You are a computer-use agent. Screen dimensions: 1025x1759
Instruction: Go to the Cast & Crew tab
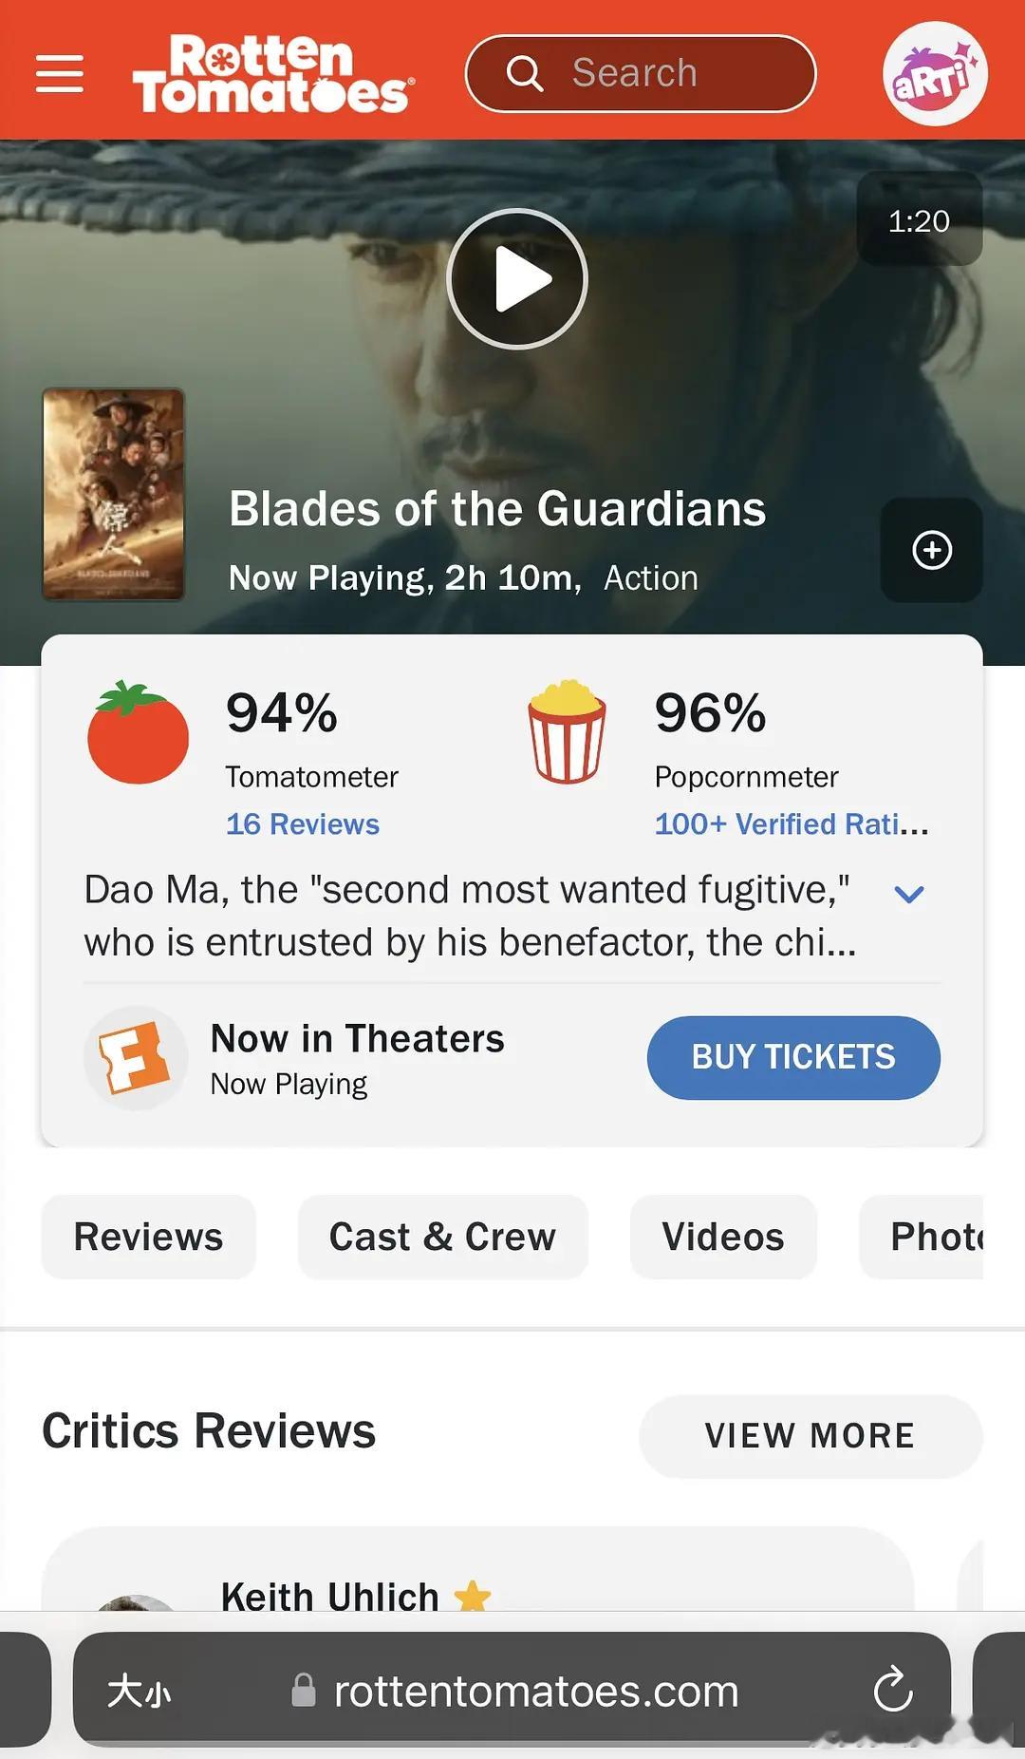[x=442, y=1237]
